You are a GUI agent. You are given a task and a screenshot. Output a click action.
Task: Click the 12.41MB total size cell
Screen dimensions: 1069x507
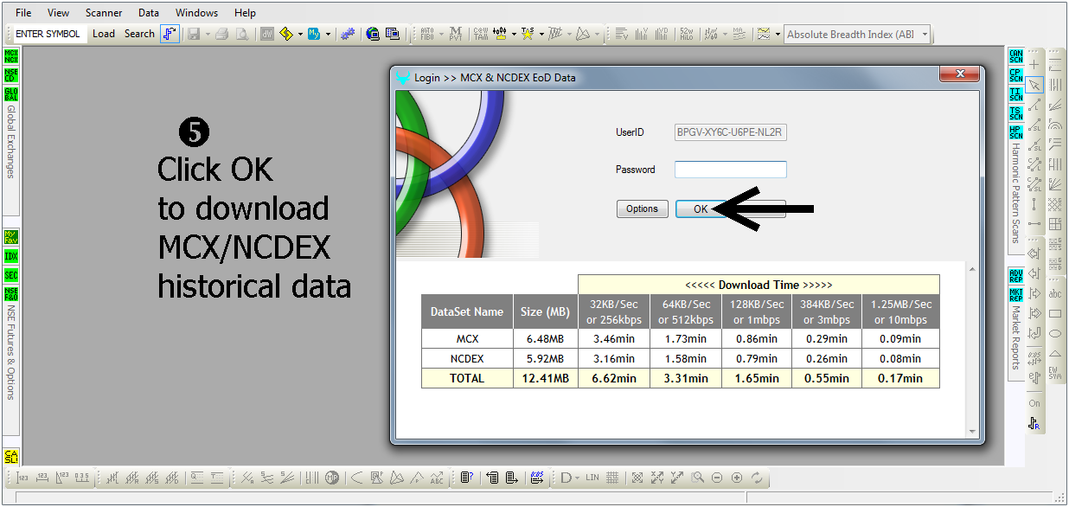(546, 378)
